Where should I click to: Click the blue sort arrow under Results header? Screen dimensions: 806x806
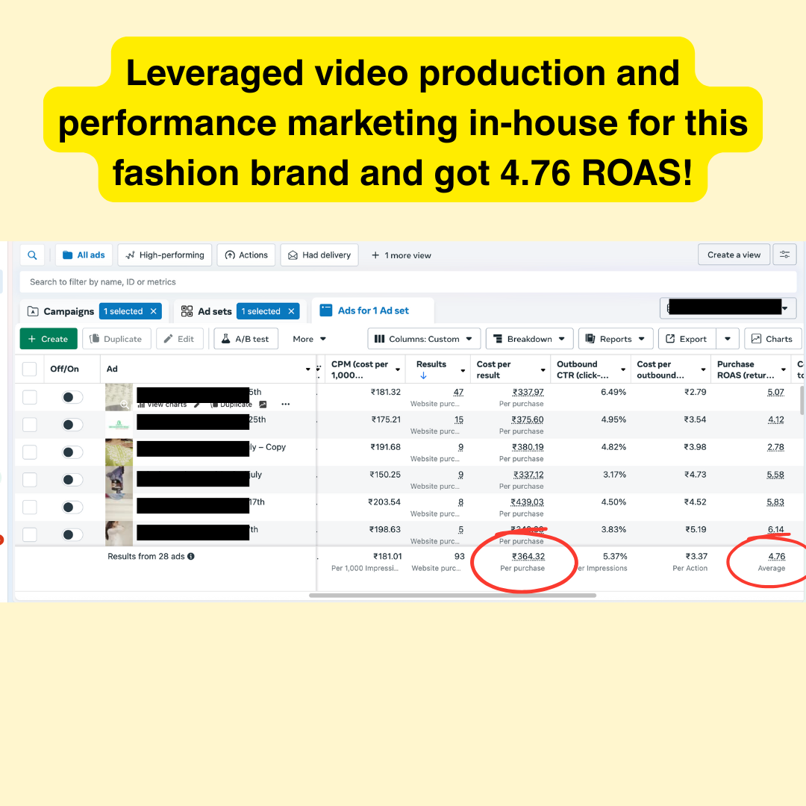pos(424,375)
